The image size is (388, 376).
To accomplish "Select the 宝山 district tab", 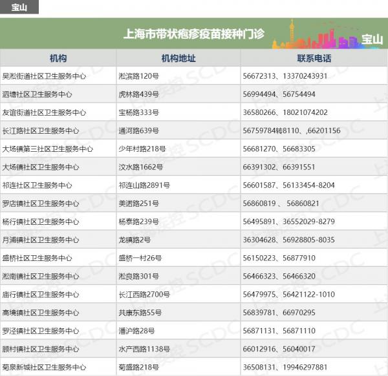I will click(x=19, y=7).
